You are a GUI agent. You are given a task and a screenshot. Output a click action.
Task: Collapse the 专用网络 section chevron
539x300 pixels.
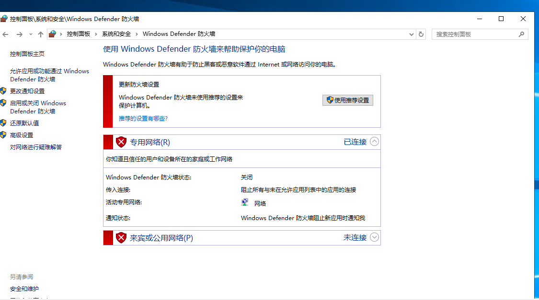point(375,142)
